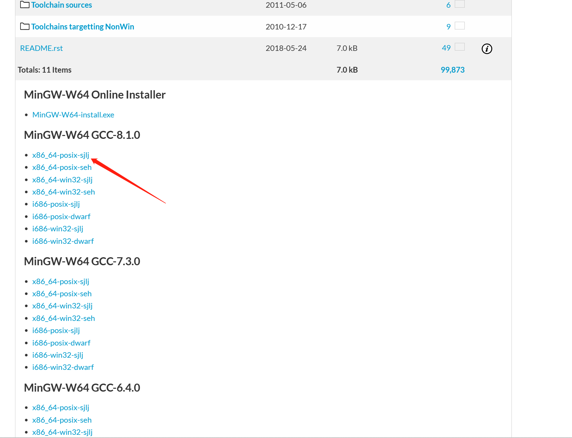The width and height of the screenshot is (572, 438).
Task: Click the NonWin date 2010-12-17
Action: tap(286, 27)
